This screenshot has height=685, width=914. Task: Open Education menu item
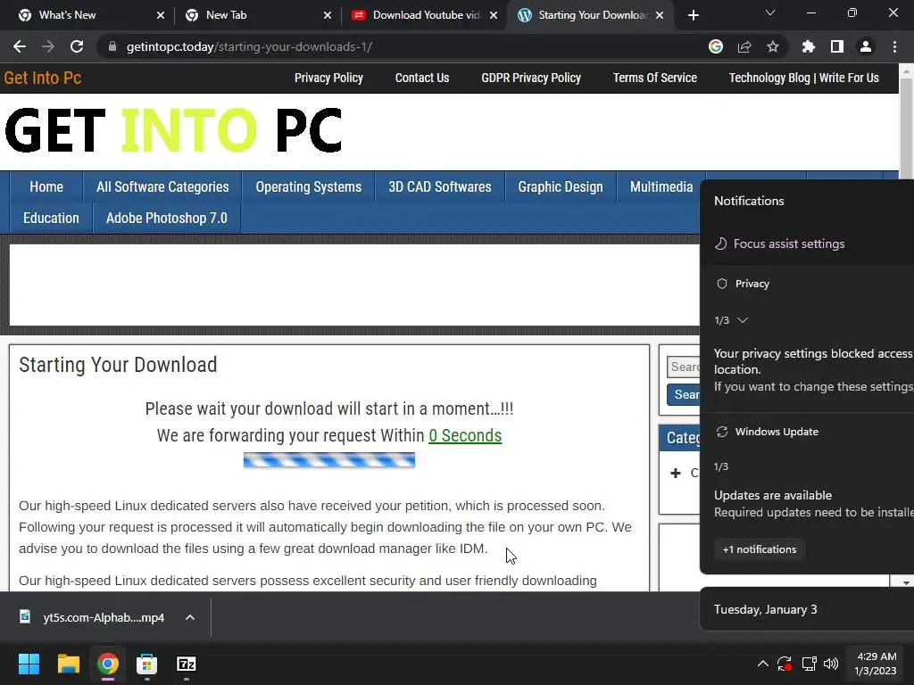51,219
